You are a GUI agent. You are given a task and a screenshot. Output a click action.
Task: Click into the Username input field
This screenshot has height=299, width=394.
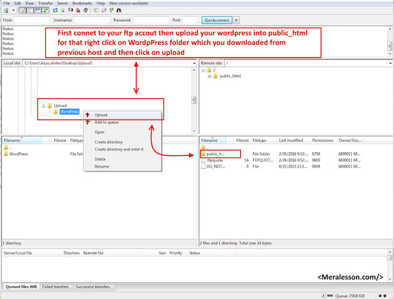(92, 20)
